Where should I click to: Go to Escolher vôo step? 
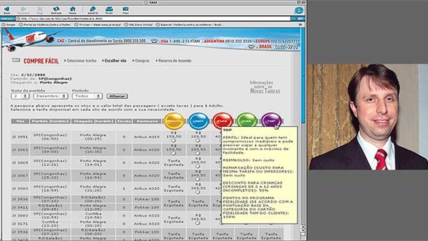click(115, 61)
